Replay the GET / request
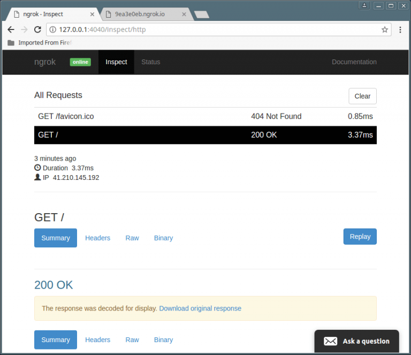The width and height of the screenshot is (411, 355). click(360, 237)
